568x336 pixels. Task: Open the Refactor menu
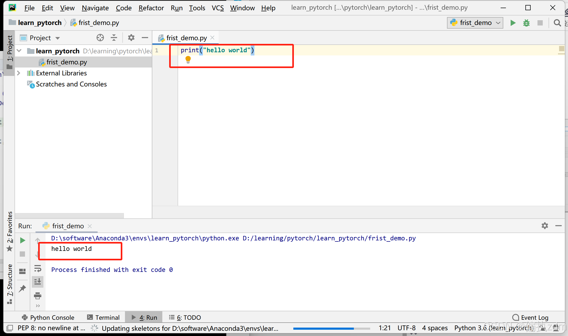(x=151, y=8)
